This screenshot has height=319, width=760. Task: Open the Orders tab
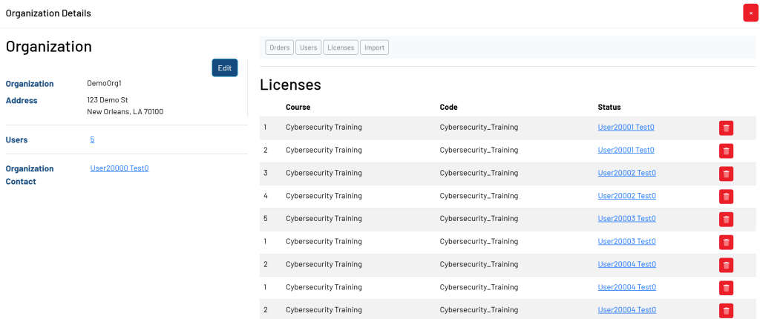[280, 47]
